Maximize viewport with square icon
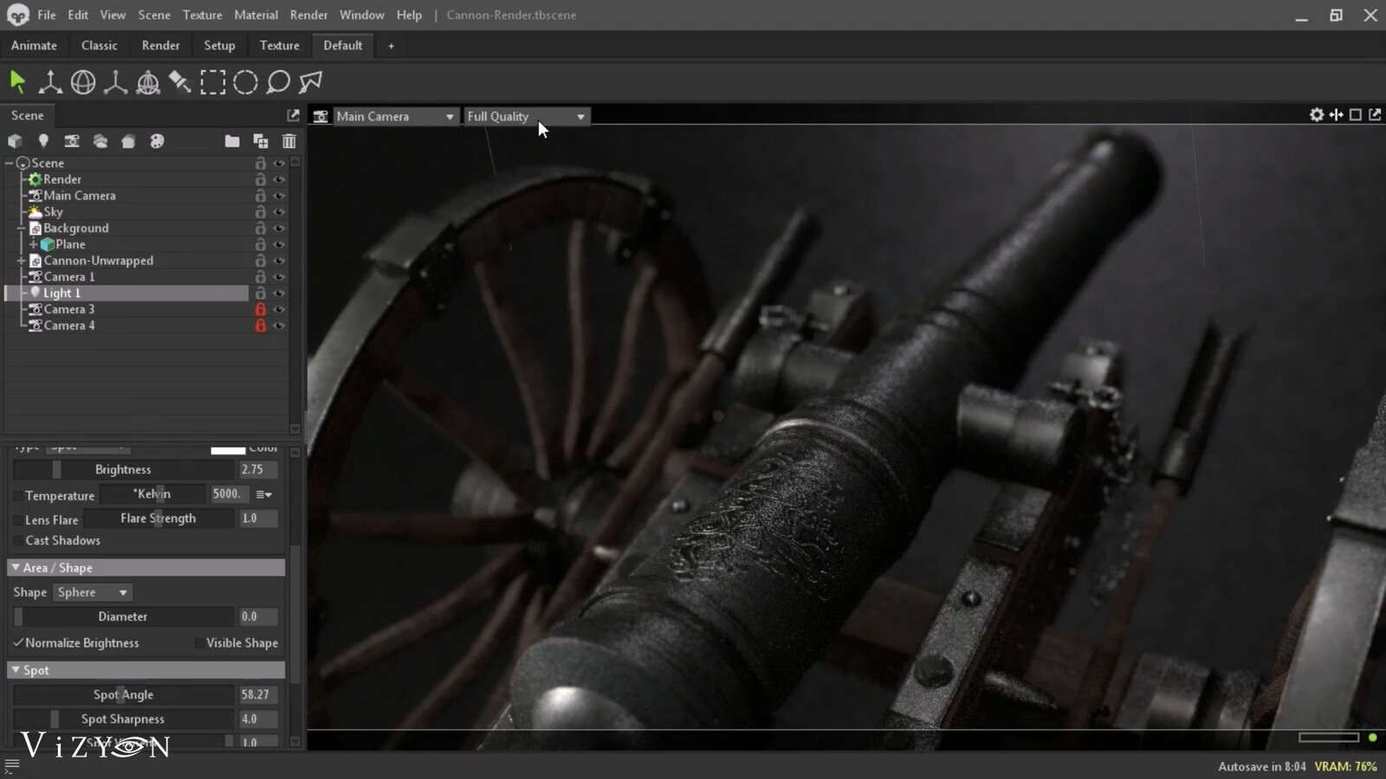 pos(1356,115)
